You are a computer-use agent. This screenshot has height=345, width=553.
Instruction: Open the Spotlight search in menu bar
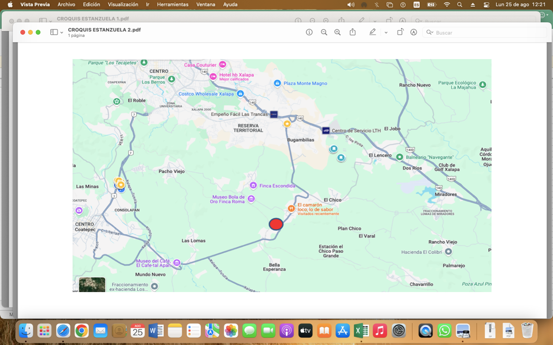(x=460, y=4)
